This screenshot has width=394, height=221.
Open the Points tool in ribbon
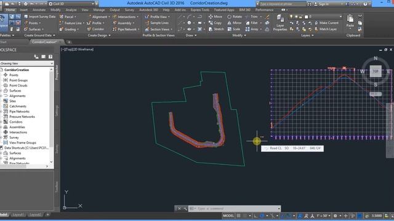click(33, 23)
